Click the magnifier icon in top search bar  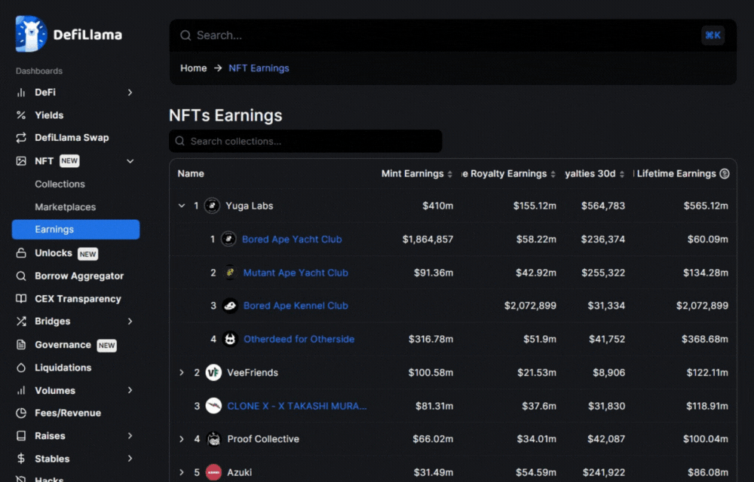[185, 35]
